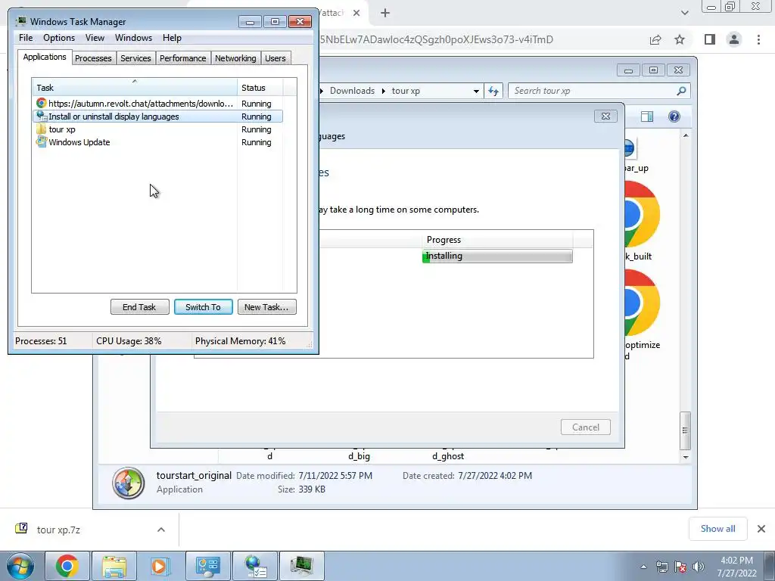Click the Windows Media Player taskbar icon
The height and width of the screenshot is (581, 775).
tap(159, 566)
